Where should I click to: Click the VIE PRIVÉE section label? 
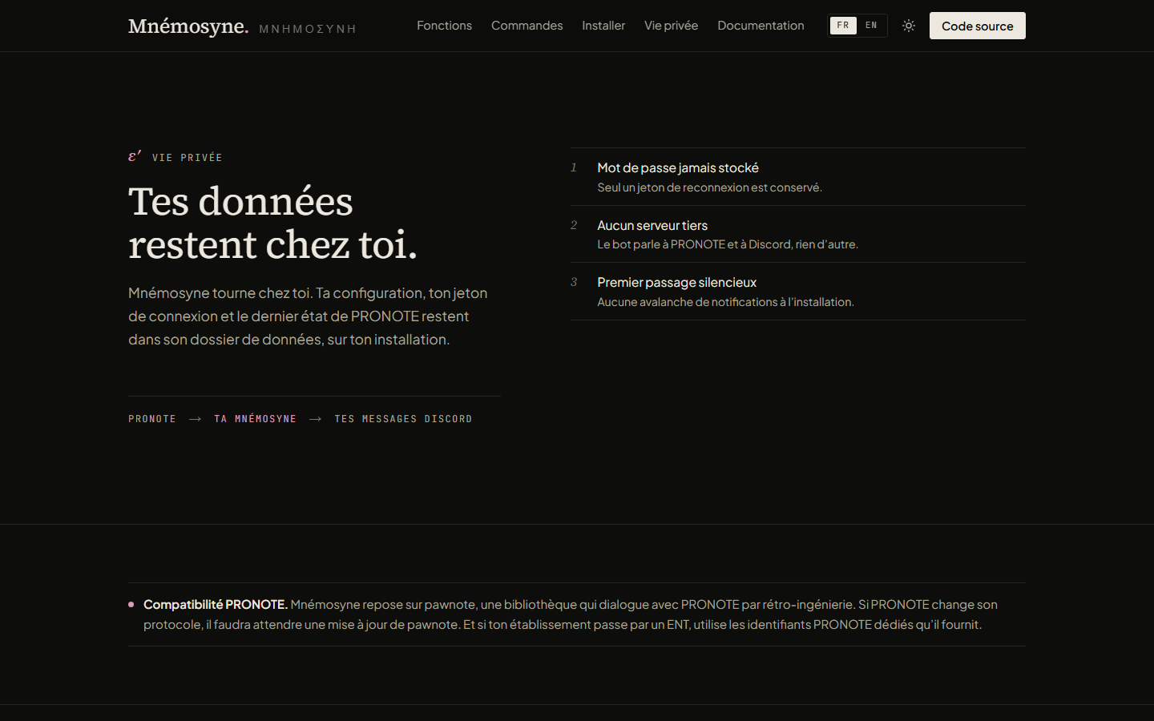point(187,158)
